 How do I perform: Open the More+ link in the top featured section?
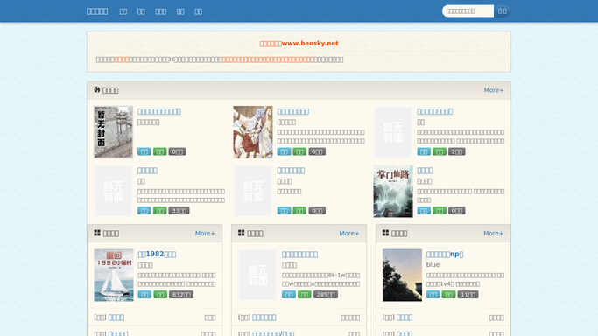(494, 90)
